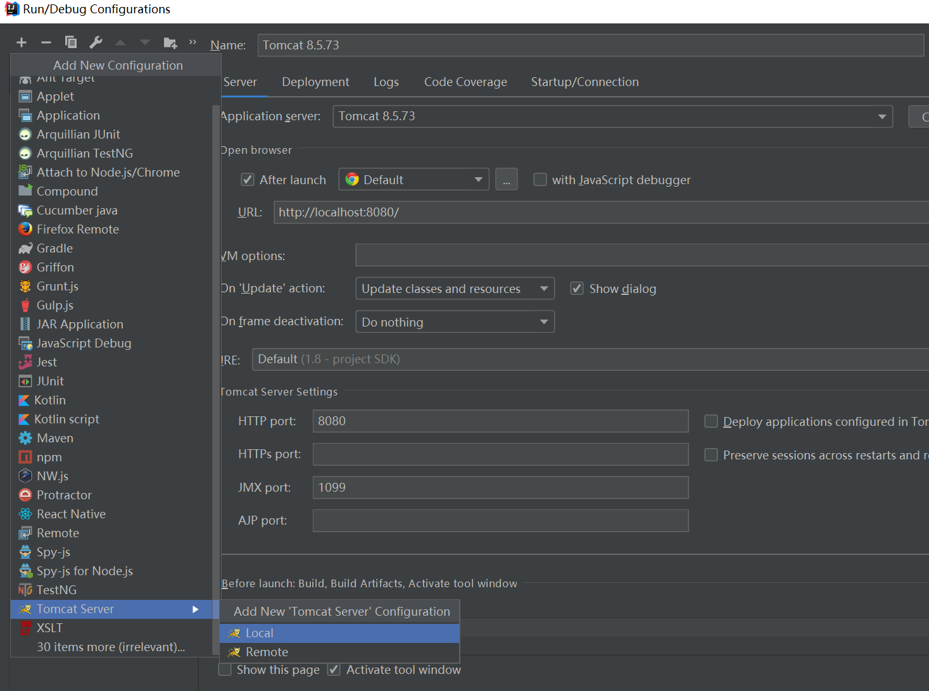Image resolution: width=929 pixels, height=691 pixels.
Task: Toggle the Show dialog checkbox
Action: pyautogui.click(x=577, y=289)
